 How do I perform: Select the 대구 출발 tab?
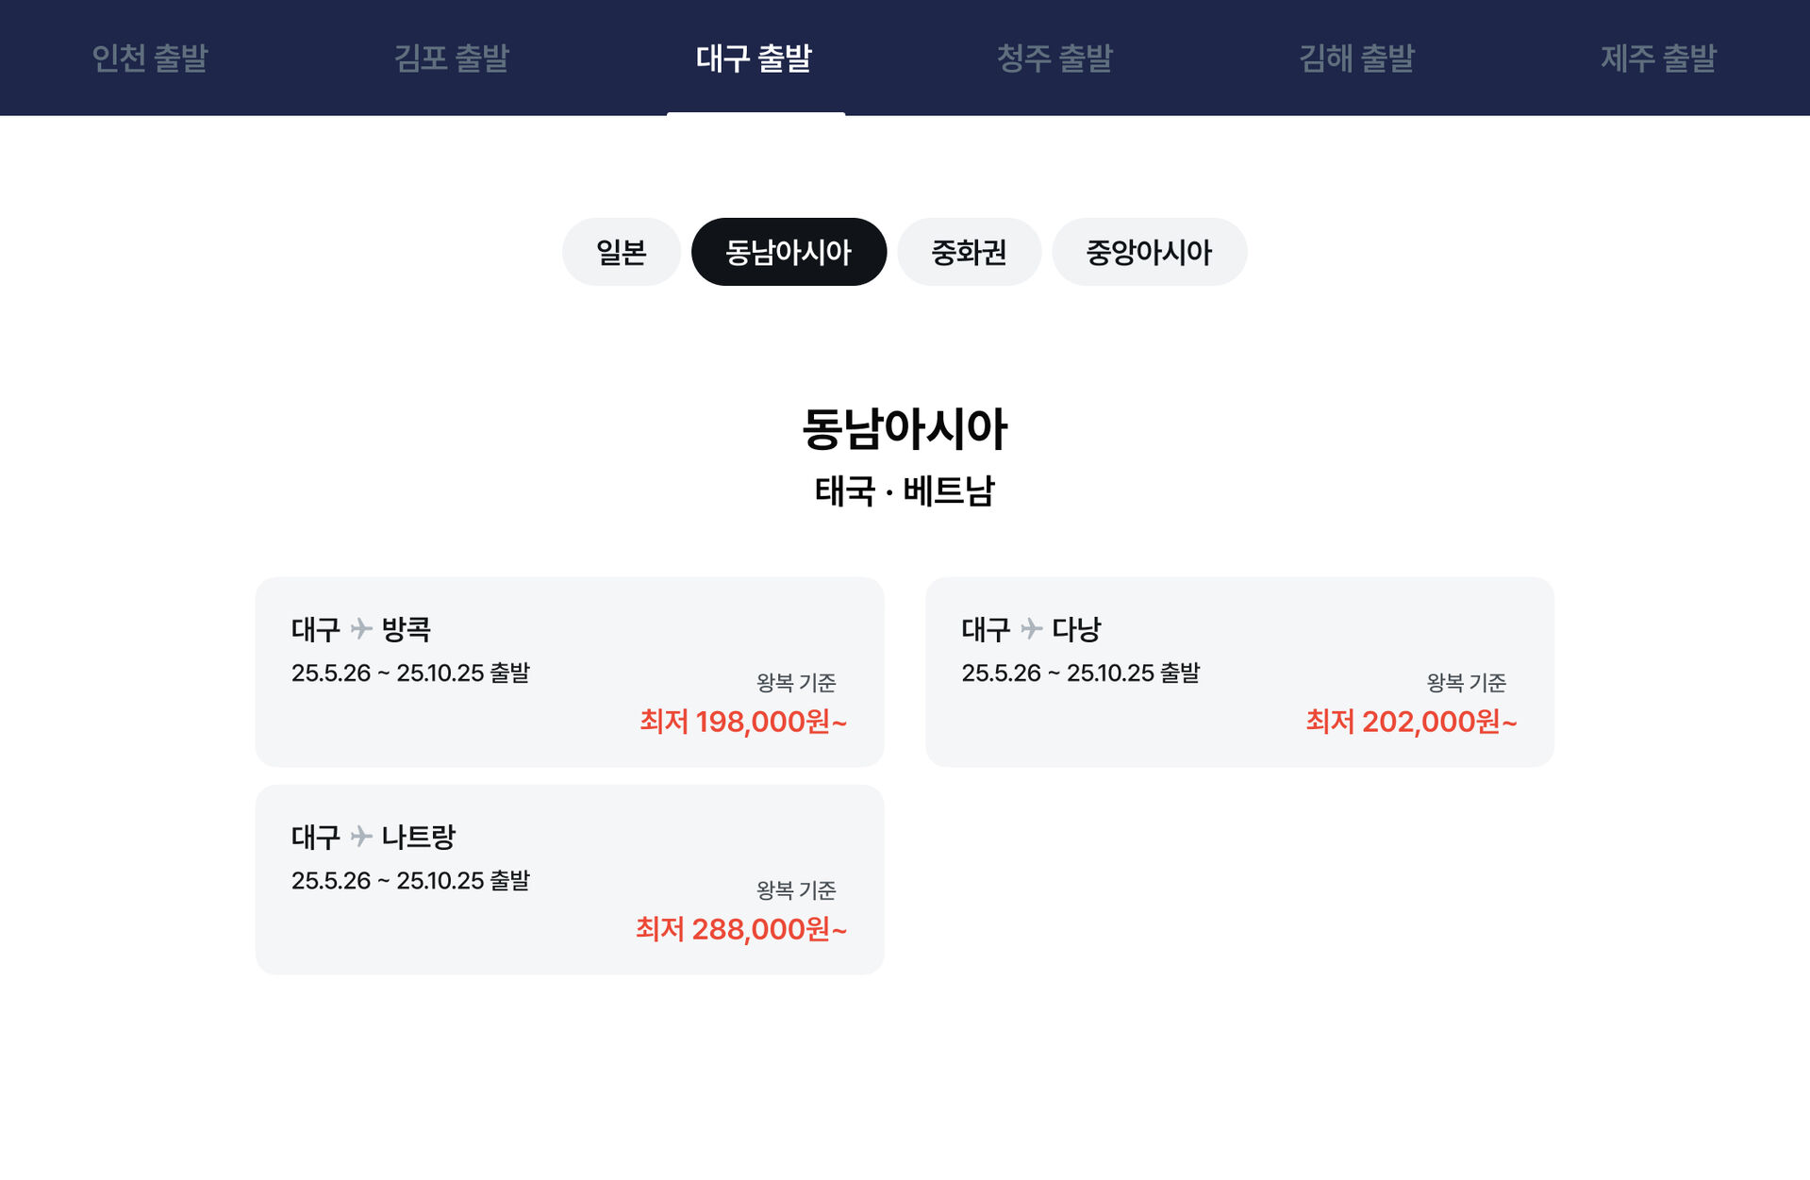pyautogui.click(x=754, y=58)
